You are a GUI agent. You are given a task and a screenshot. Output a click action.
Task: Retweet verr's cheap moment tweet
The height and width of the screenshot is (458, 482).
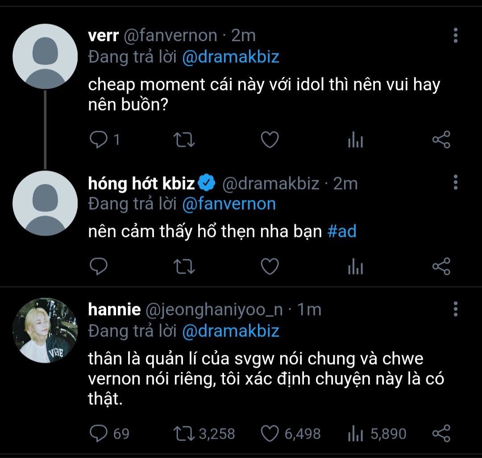tap(183, 140)
